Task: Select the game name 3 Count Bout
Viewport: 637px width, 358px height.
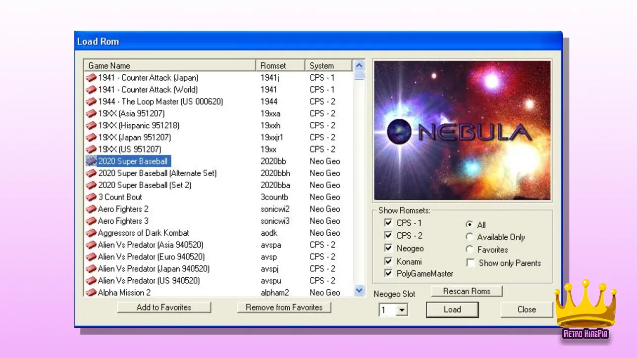Action: pos(120,197)
